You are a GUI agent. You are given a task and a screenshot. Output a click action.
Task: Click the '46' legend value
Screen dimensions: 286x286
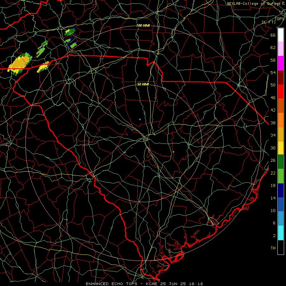pos(273,98)
